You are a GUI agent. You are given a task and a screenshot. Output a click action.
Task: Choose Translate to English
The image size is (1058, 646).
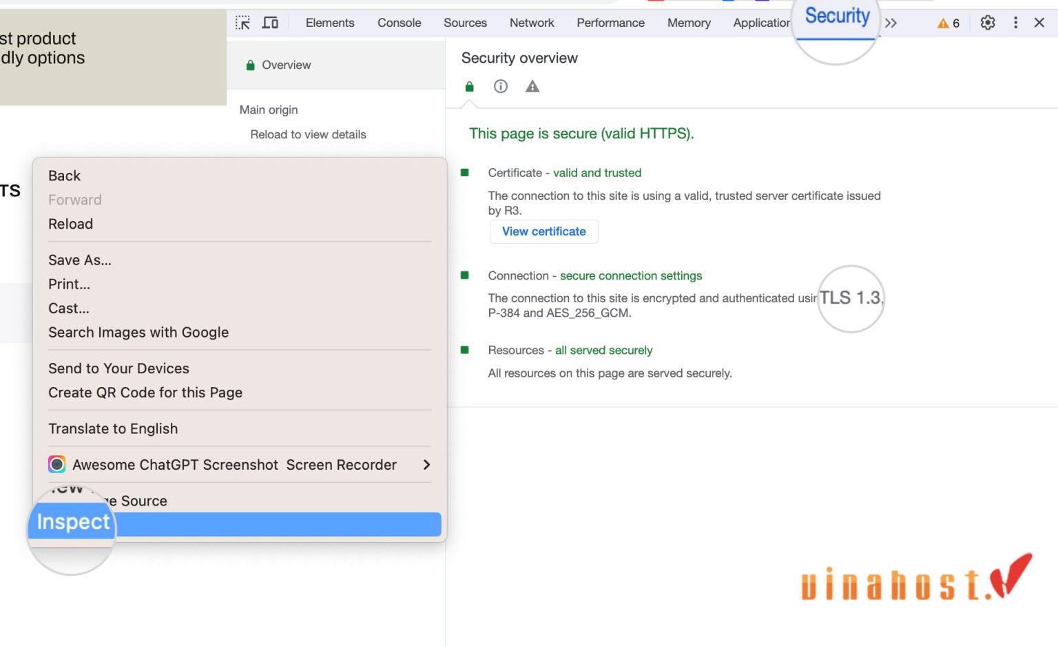113,429
